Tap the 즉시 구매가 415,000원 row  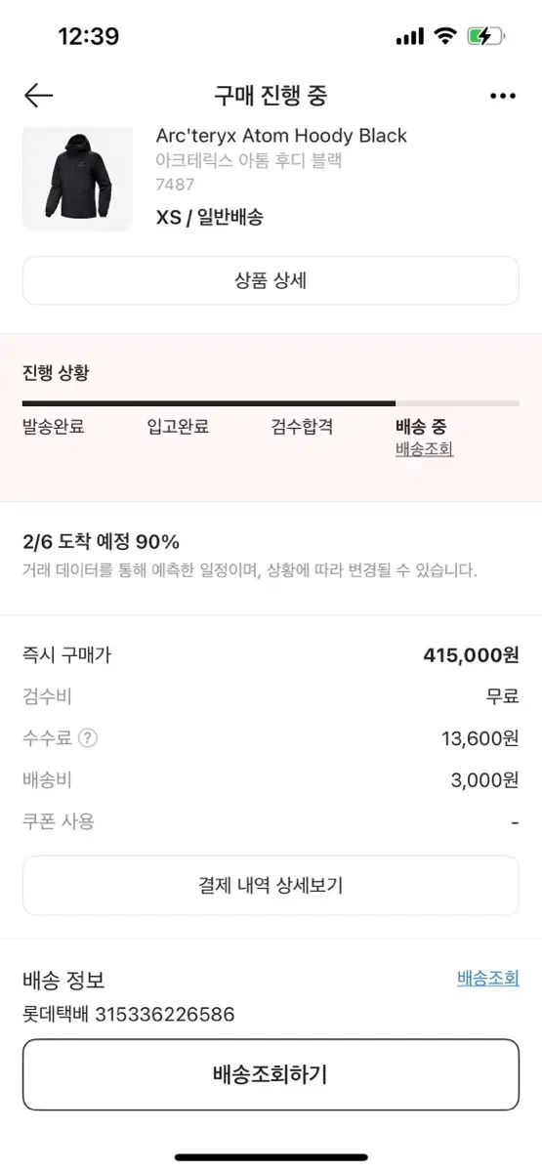pyautogui.click(x=271, y=654)
